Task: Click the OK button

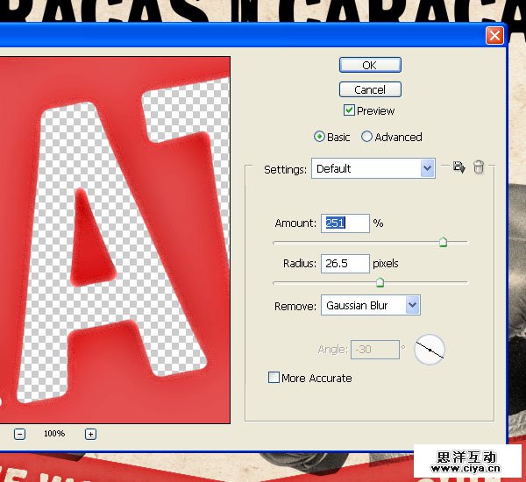Action: coord(370,65)
